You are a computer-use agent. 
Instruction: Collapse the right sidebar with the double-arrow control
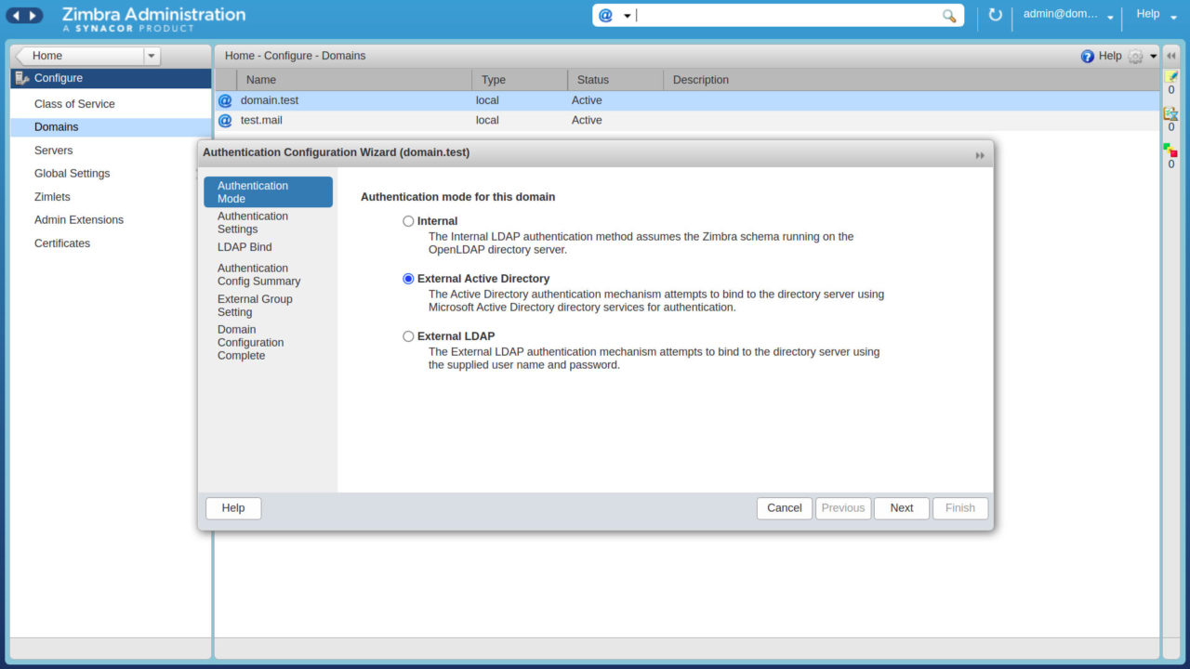tap(1170, 55)
